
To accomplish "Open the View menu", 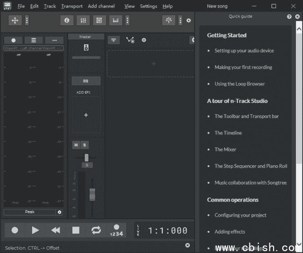I will 129,6.
